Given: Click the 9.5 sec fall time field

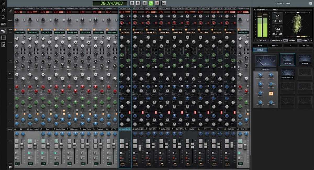Looking at the screenshot, I should point(305,41).
